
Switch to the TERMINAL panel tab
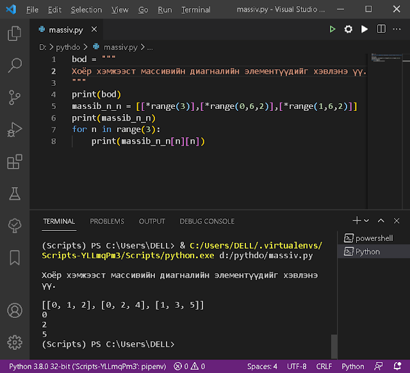pos(59,221)
